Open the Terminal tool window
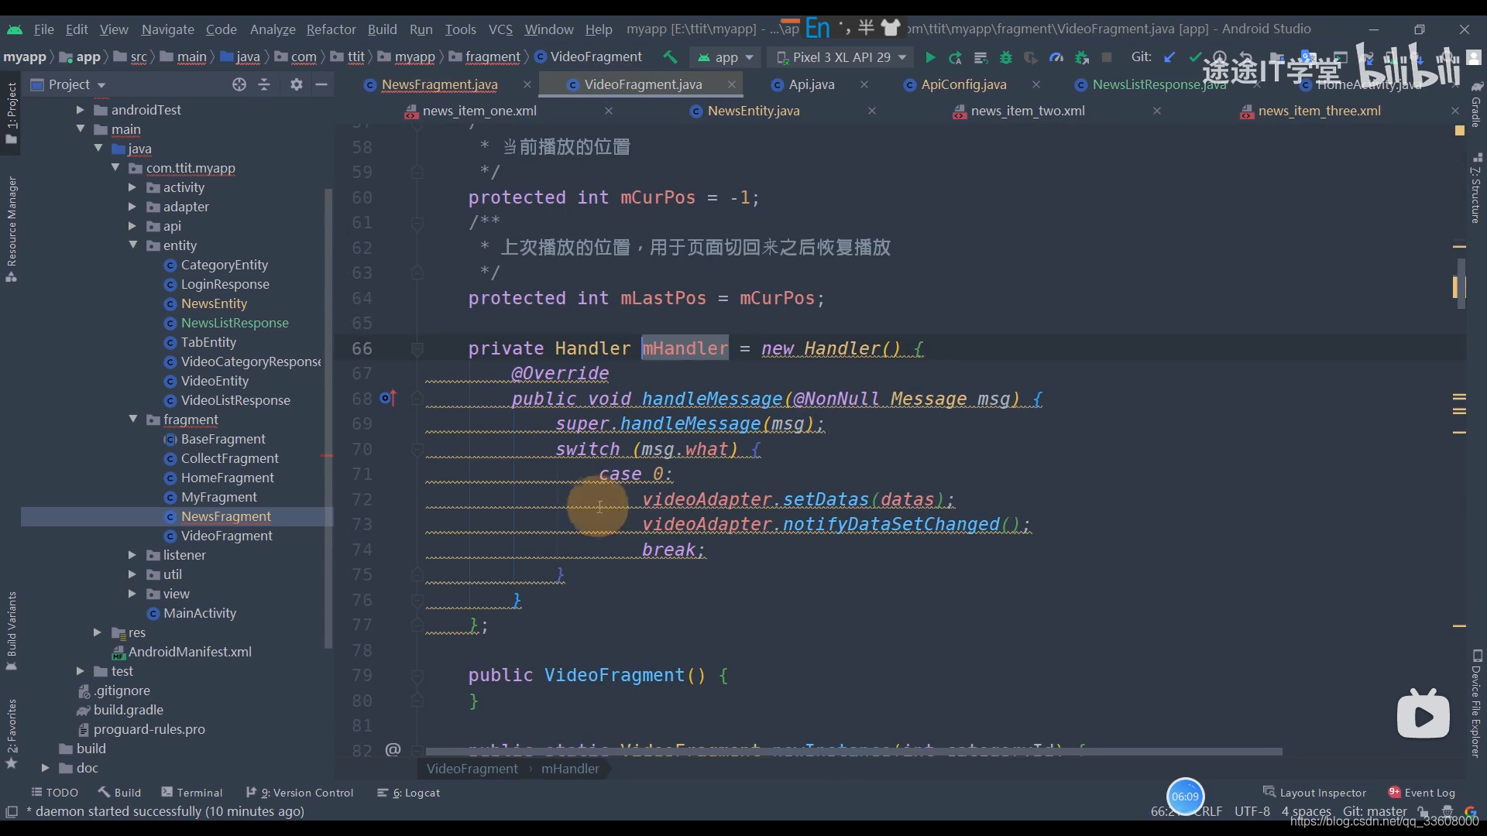 point(191,793)
